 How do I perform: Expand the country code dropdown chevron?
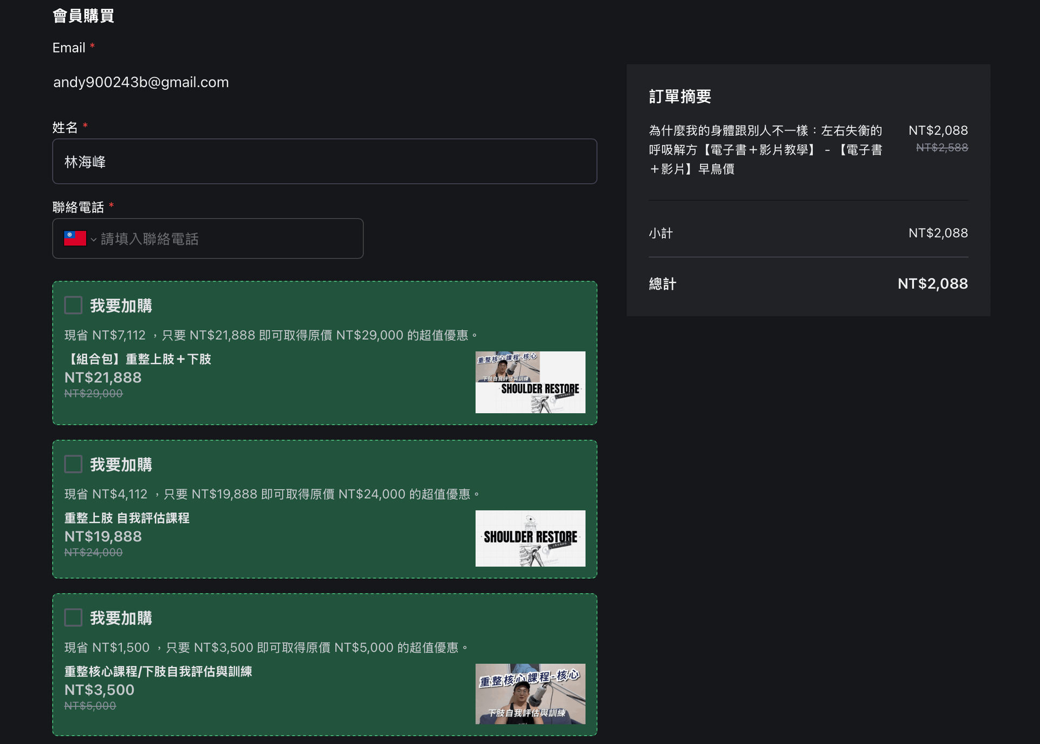(94, 239)
